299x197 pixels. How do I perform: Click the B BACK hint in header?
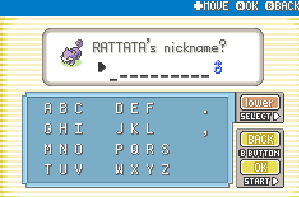[x=282, y=6]
